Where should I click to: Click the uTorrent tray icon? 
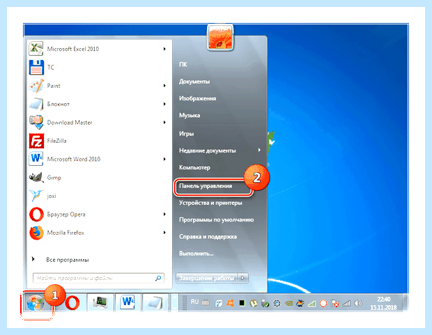click(x=254, y=304)
